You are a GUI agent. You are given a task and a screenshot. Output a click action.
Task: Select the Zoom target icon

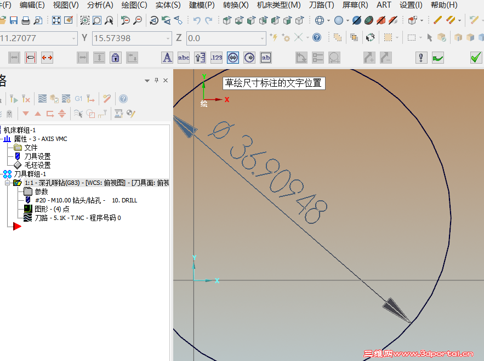pyautogui.click(x=96, y=20)
